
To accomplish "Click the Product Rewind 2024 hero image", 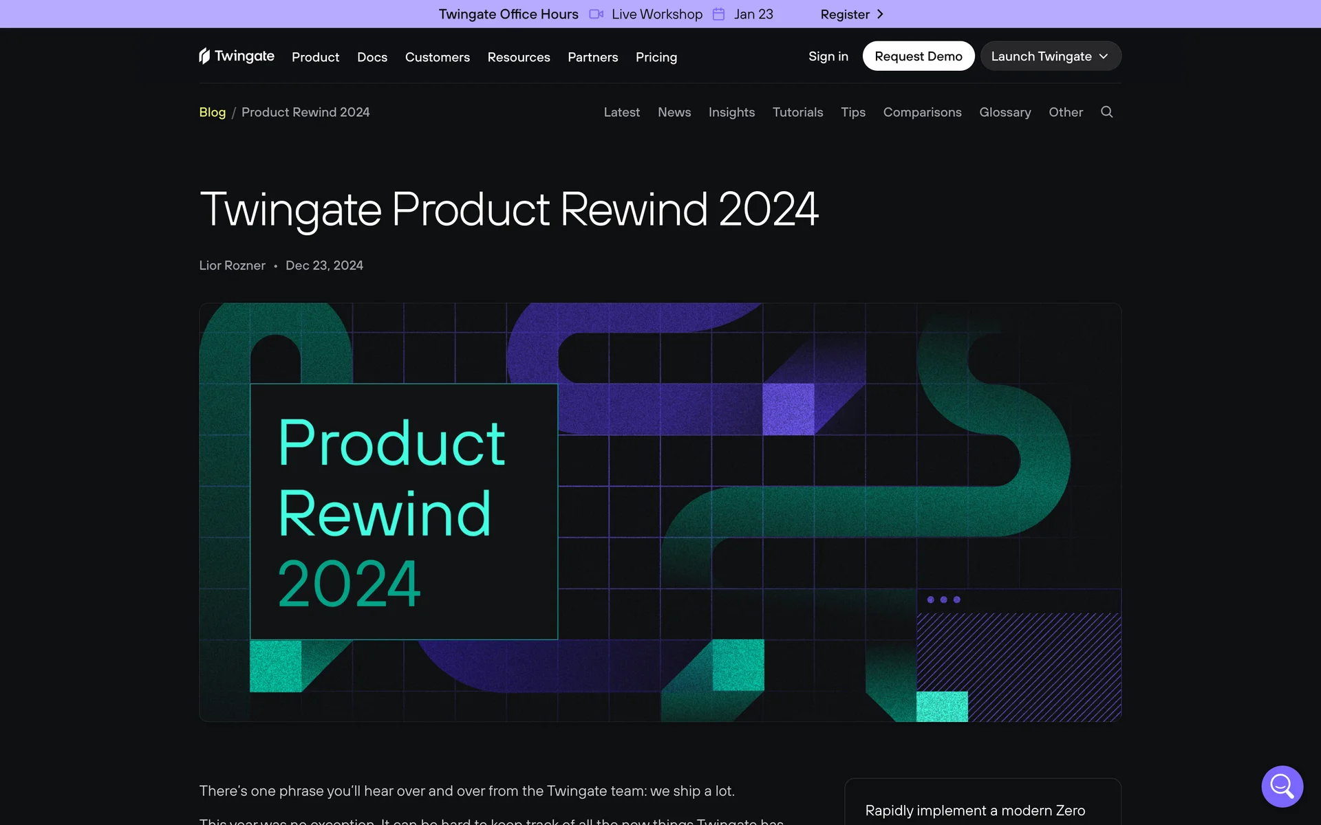I will tap(660, 512).
